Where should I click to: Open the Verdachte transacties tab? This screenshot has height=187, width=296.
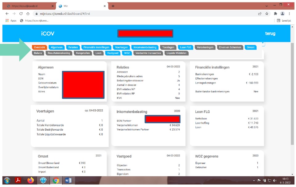tap(148, 53)
